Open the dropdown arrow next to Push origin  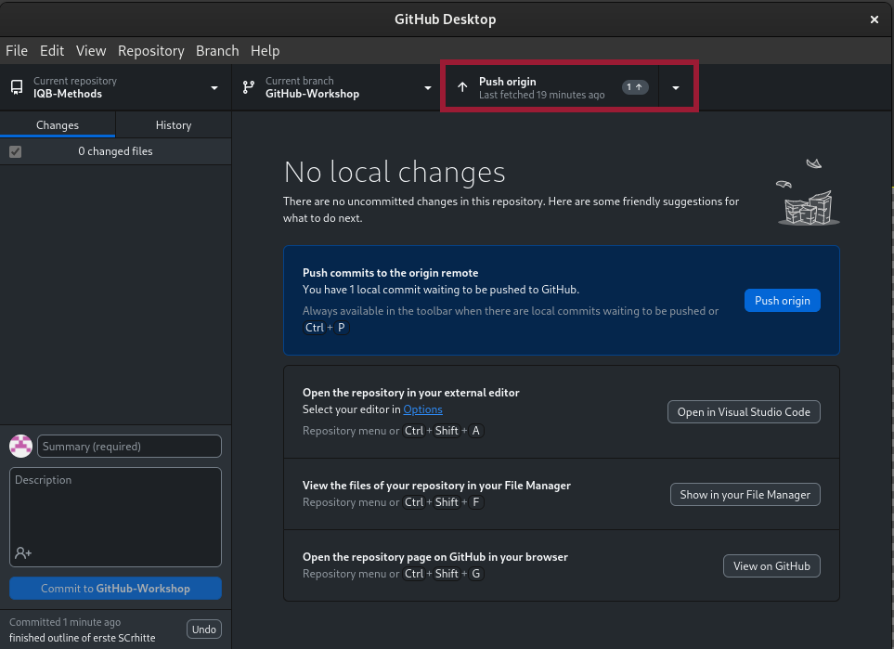[676, 87]
